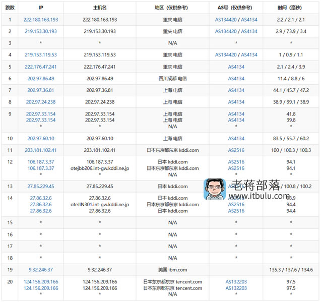Open IP column link 202.97.60.10
The height and width of the screenshot is (302, 321).
pos(41,139)
